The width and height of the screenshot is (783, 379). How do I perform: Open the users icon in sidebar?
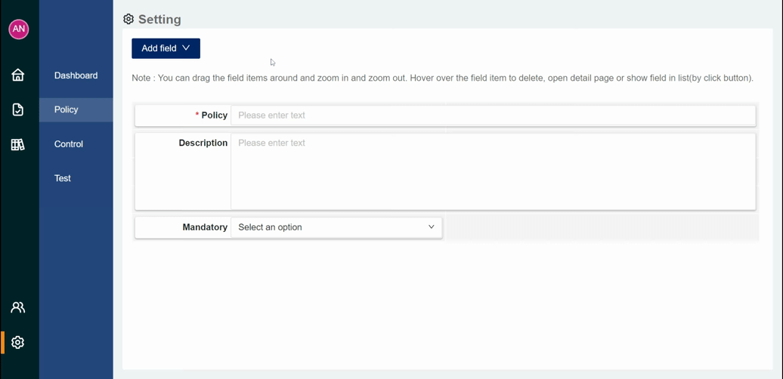pos(18,307)
